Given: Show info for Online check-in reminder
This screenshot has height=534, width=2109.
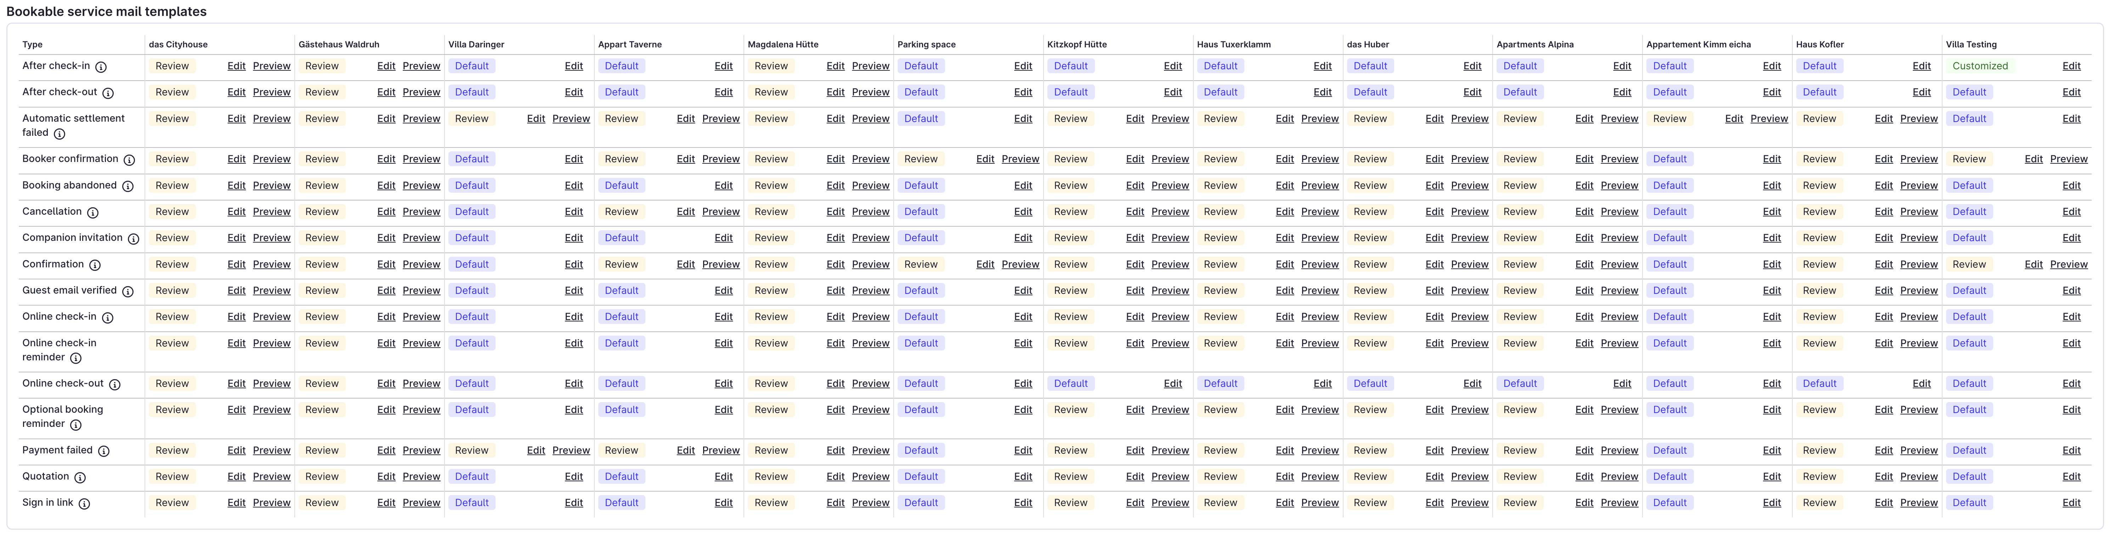Looking at the screenshot, I should [x=75, y=358].
